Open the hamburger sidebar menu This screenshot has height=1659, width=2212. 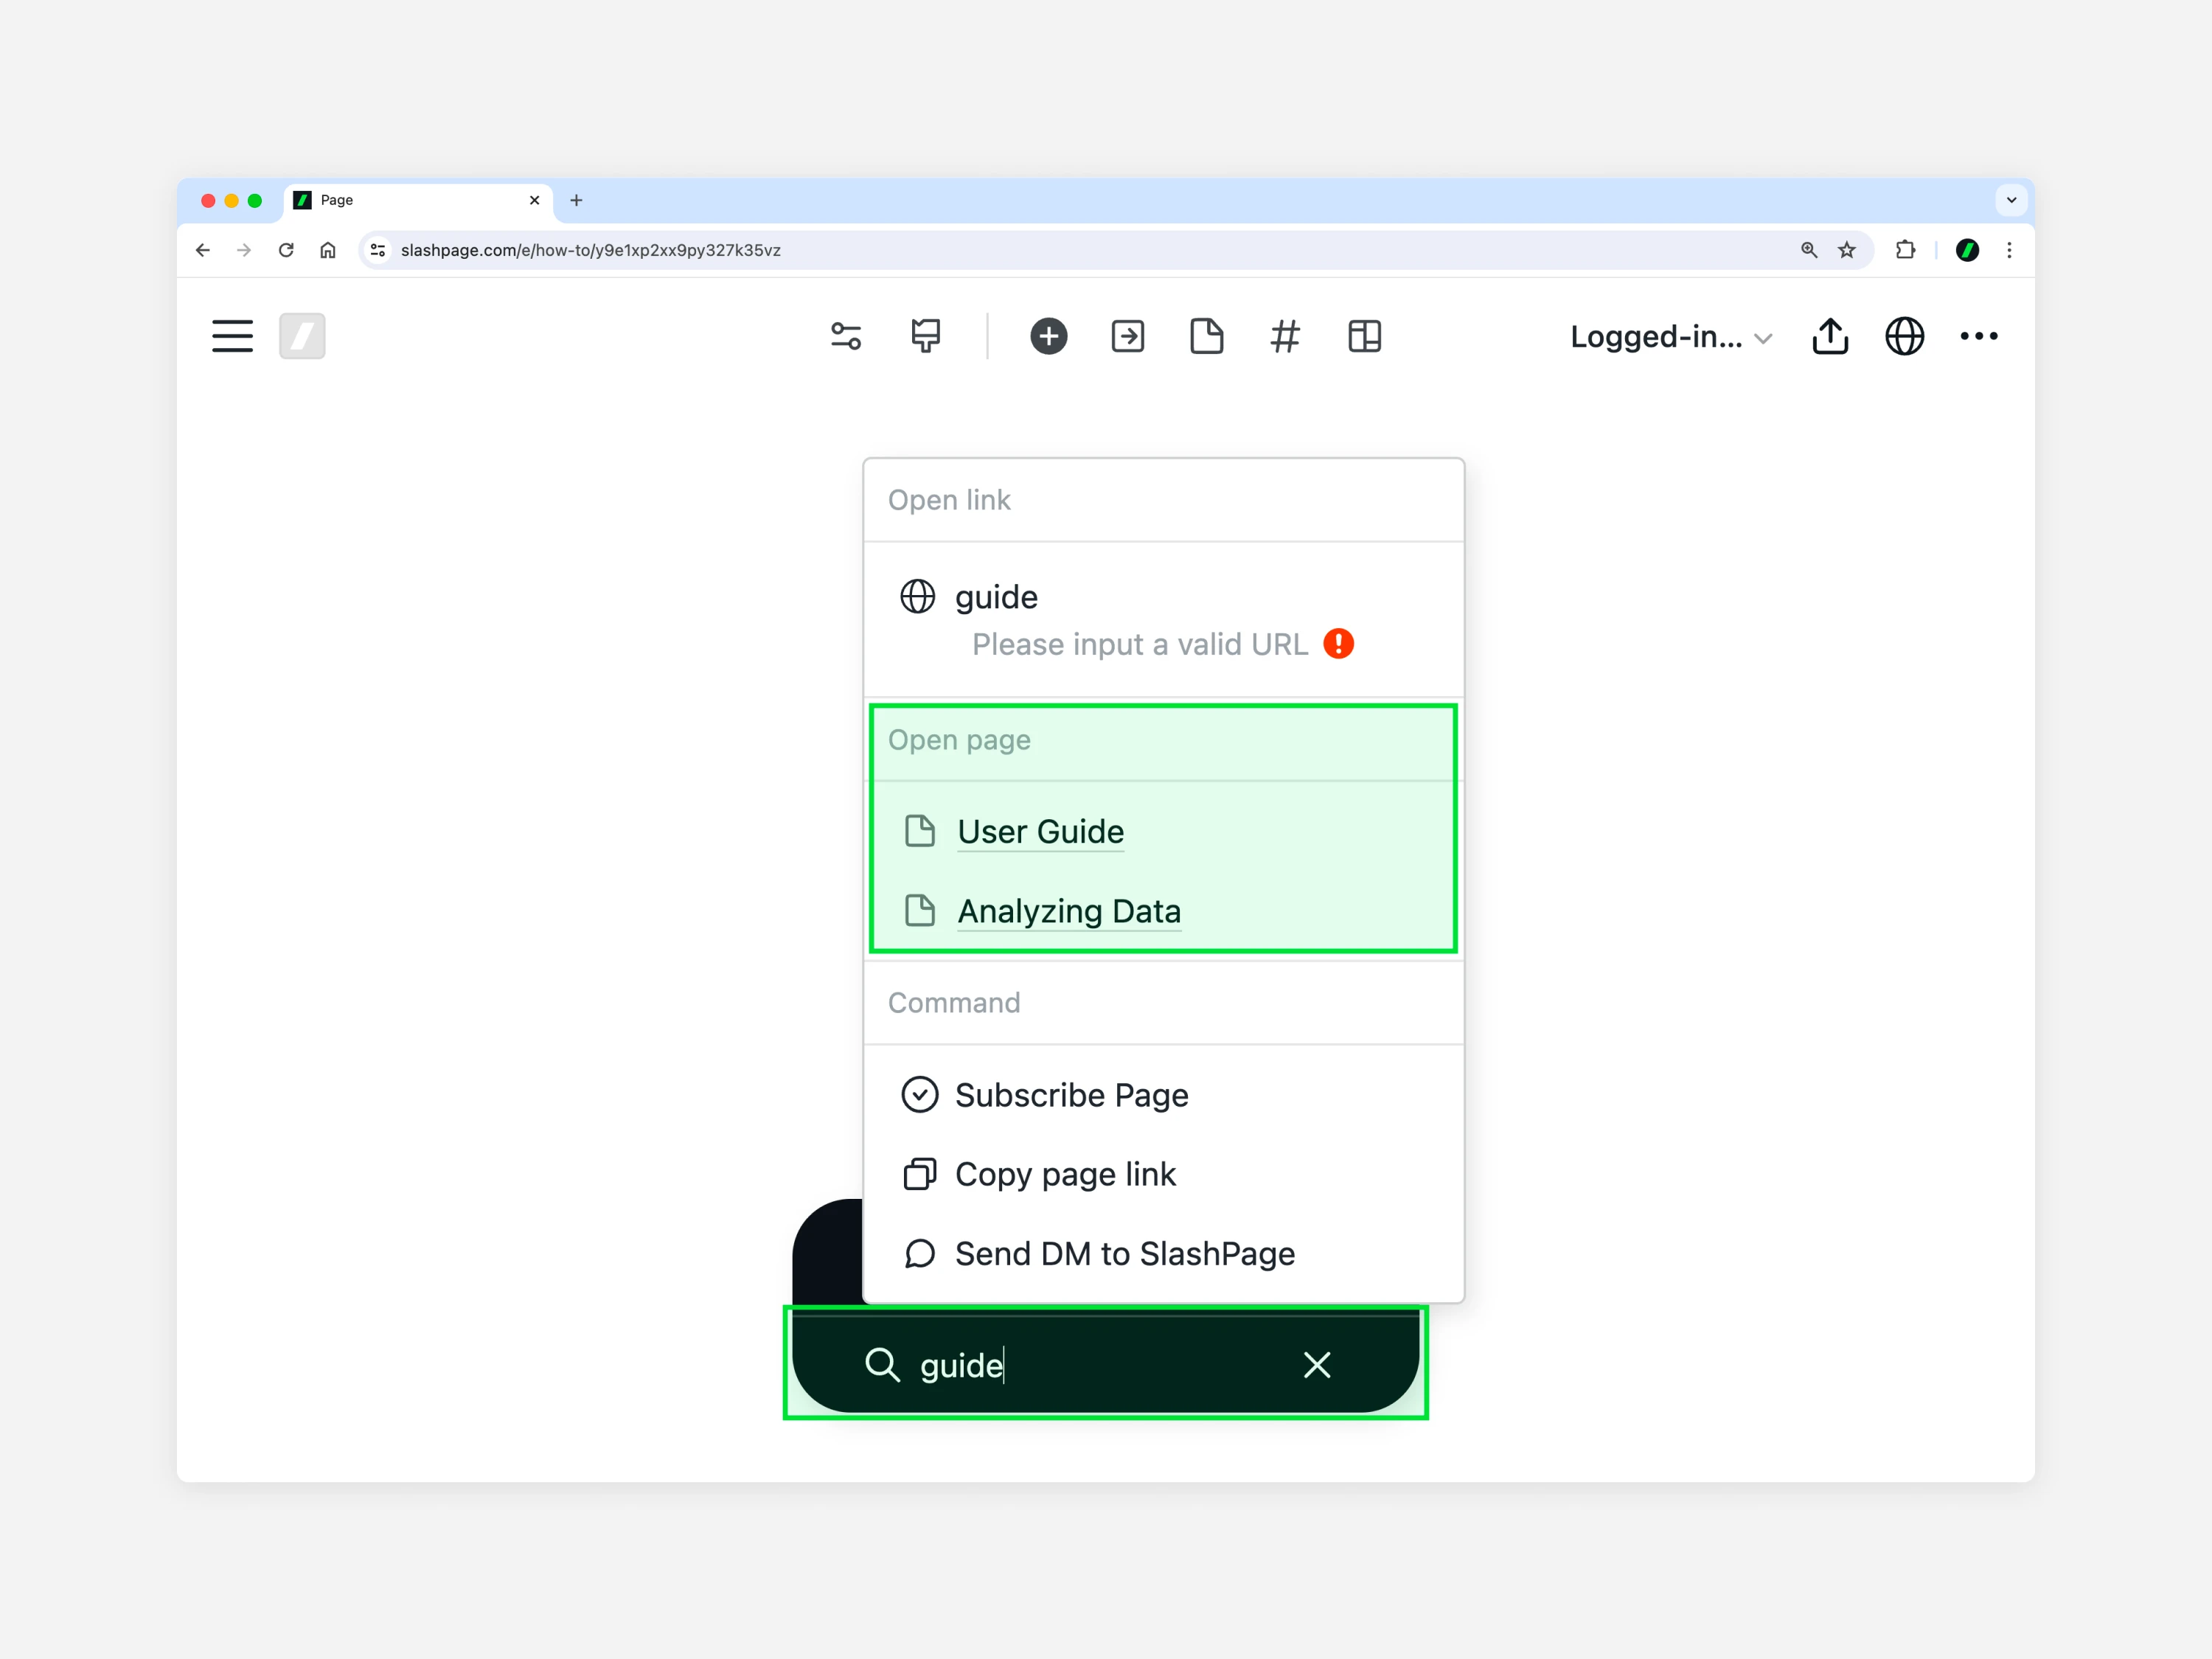coord(232,336)
